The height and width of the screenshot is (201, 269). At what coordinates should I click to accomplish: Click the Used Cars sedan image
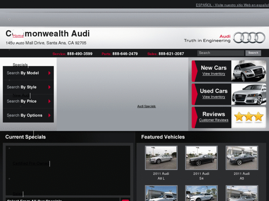[249, 94]
